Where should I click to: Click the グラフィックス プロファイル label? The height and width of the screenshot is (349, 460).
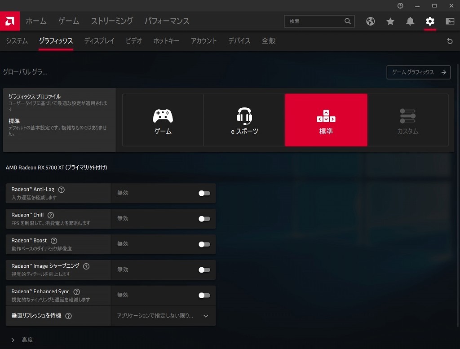coord(35,97)
